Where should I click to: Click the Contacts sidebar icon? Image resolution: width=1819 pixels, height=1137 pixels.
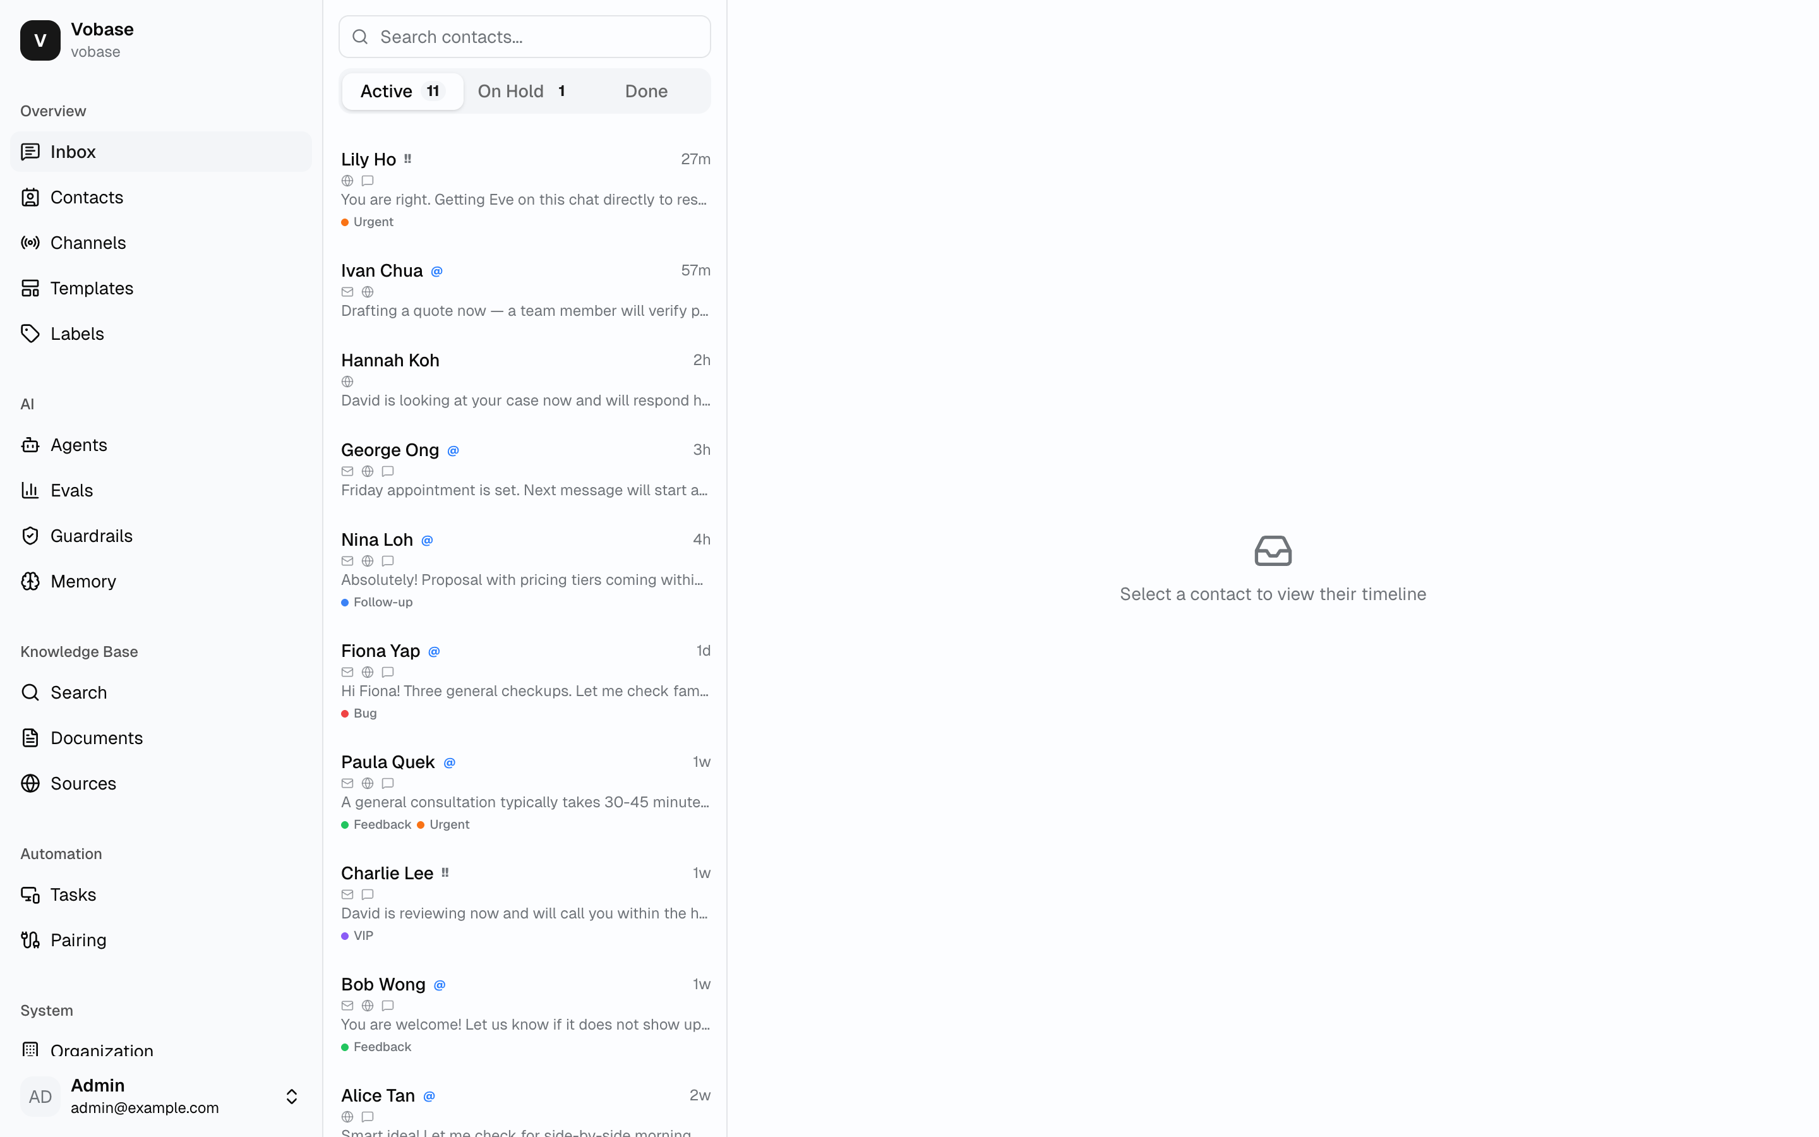(x=30, y=197)
